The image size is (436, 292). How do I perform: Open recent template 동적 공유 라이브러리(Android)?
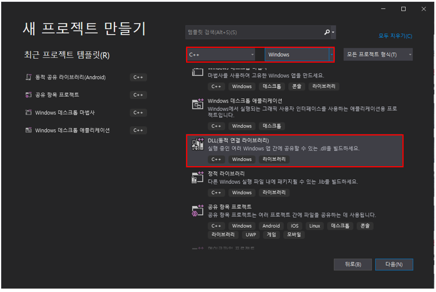point(71,77)
